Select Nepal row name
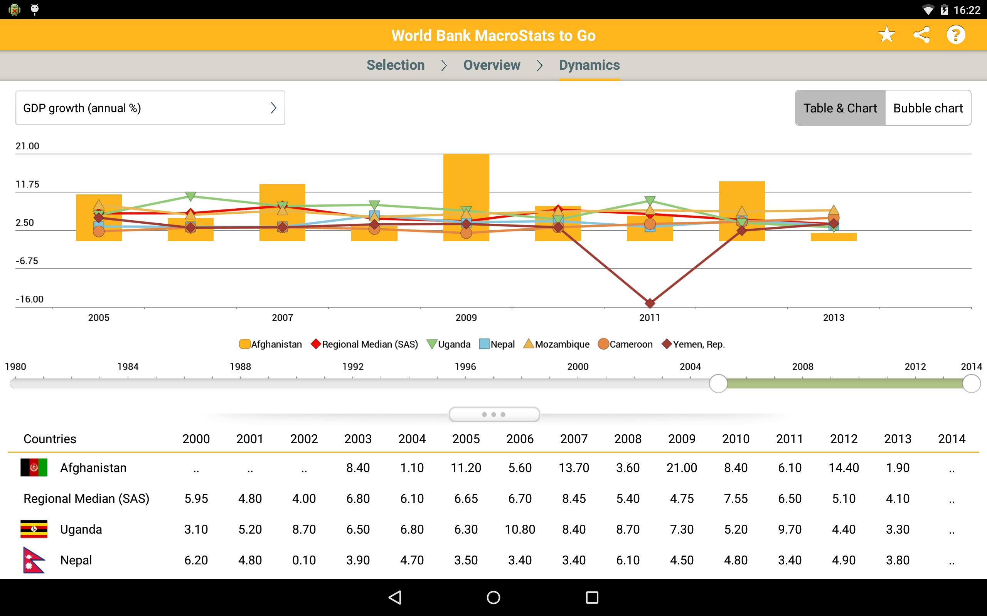 point(76,560)
